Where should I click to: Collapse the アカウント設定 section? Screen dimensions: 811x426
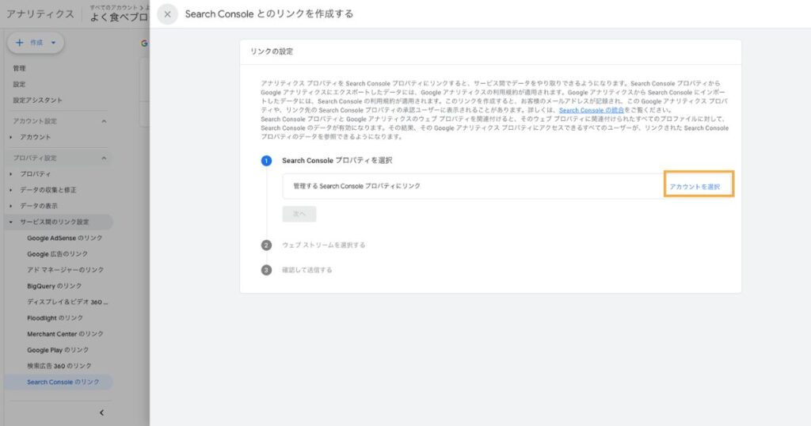pos(104,121)
